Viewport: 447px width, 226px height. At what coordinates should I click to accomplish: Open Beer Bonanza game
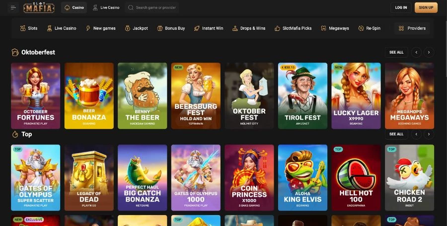(x=89, y=96)
